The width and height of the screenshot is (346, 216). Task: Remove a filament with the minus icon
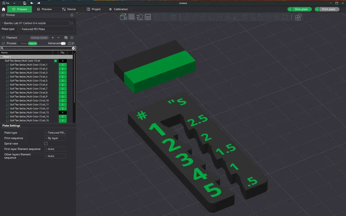(x=58, y=38)
